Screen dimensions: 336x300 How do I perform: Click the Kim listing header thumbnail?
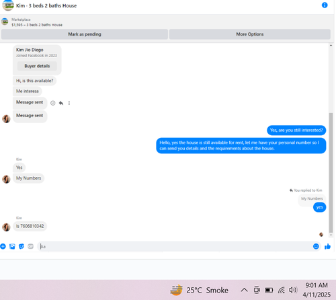click(x=8, y=5)
